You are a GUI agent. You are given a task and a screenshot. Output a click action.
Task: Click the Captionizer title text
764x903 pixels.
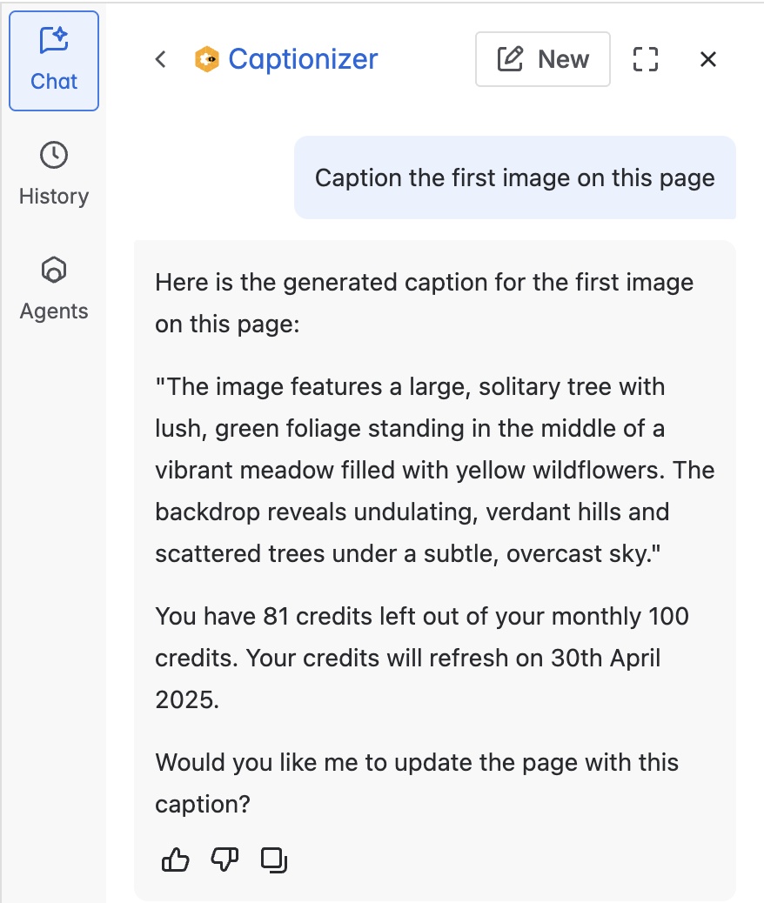[x=303, y=59]
